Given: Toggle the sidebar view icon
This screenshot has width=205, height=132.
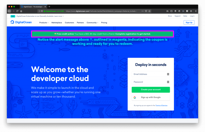Looking at the screenshot, I should coord(171,11).
